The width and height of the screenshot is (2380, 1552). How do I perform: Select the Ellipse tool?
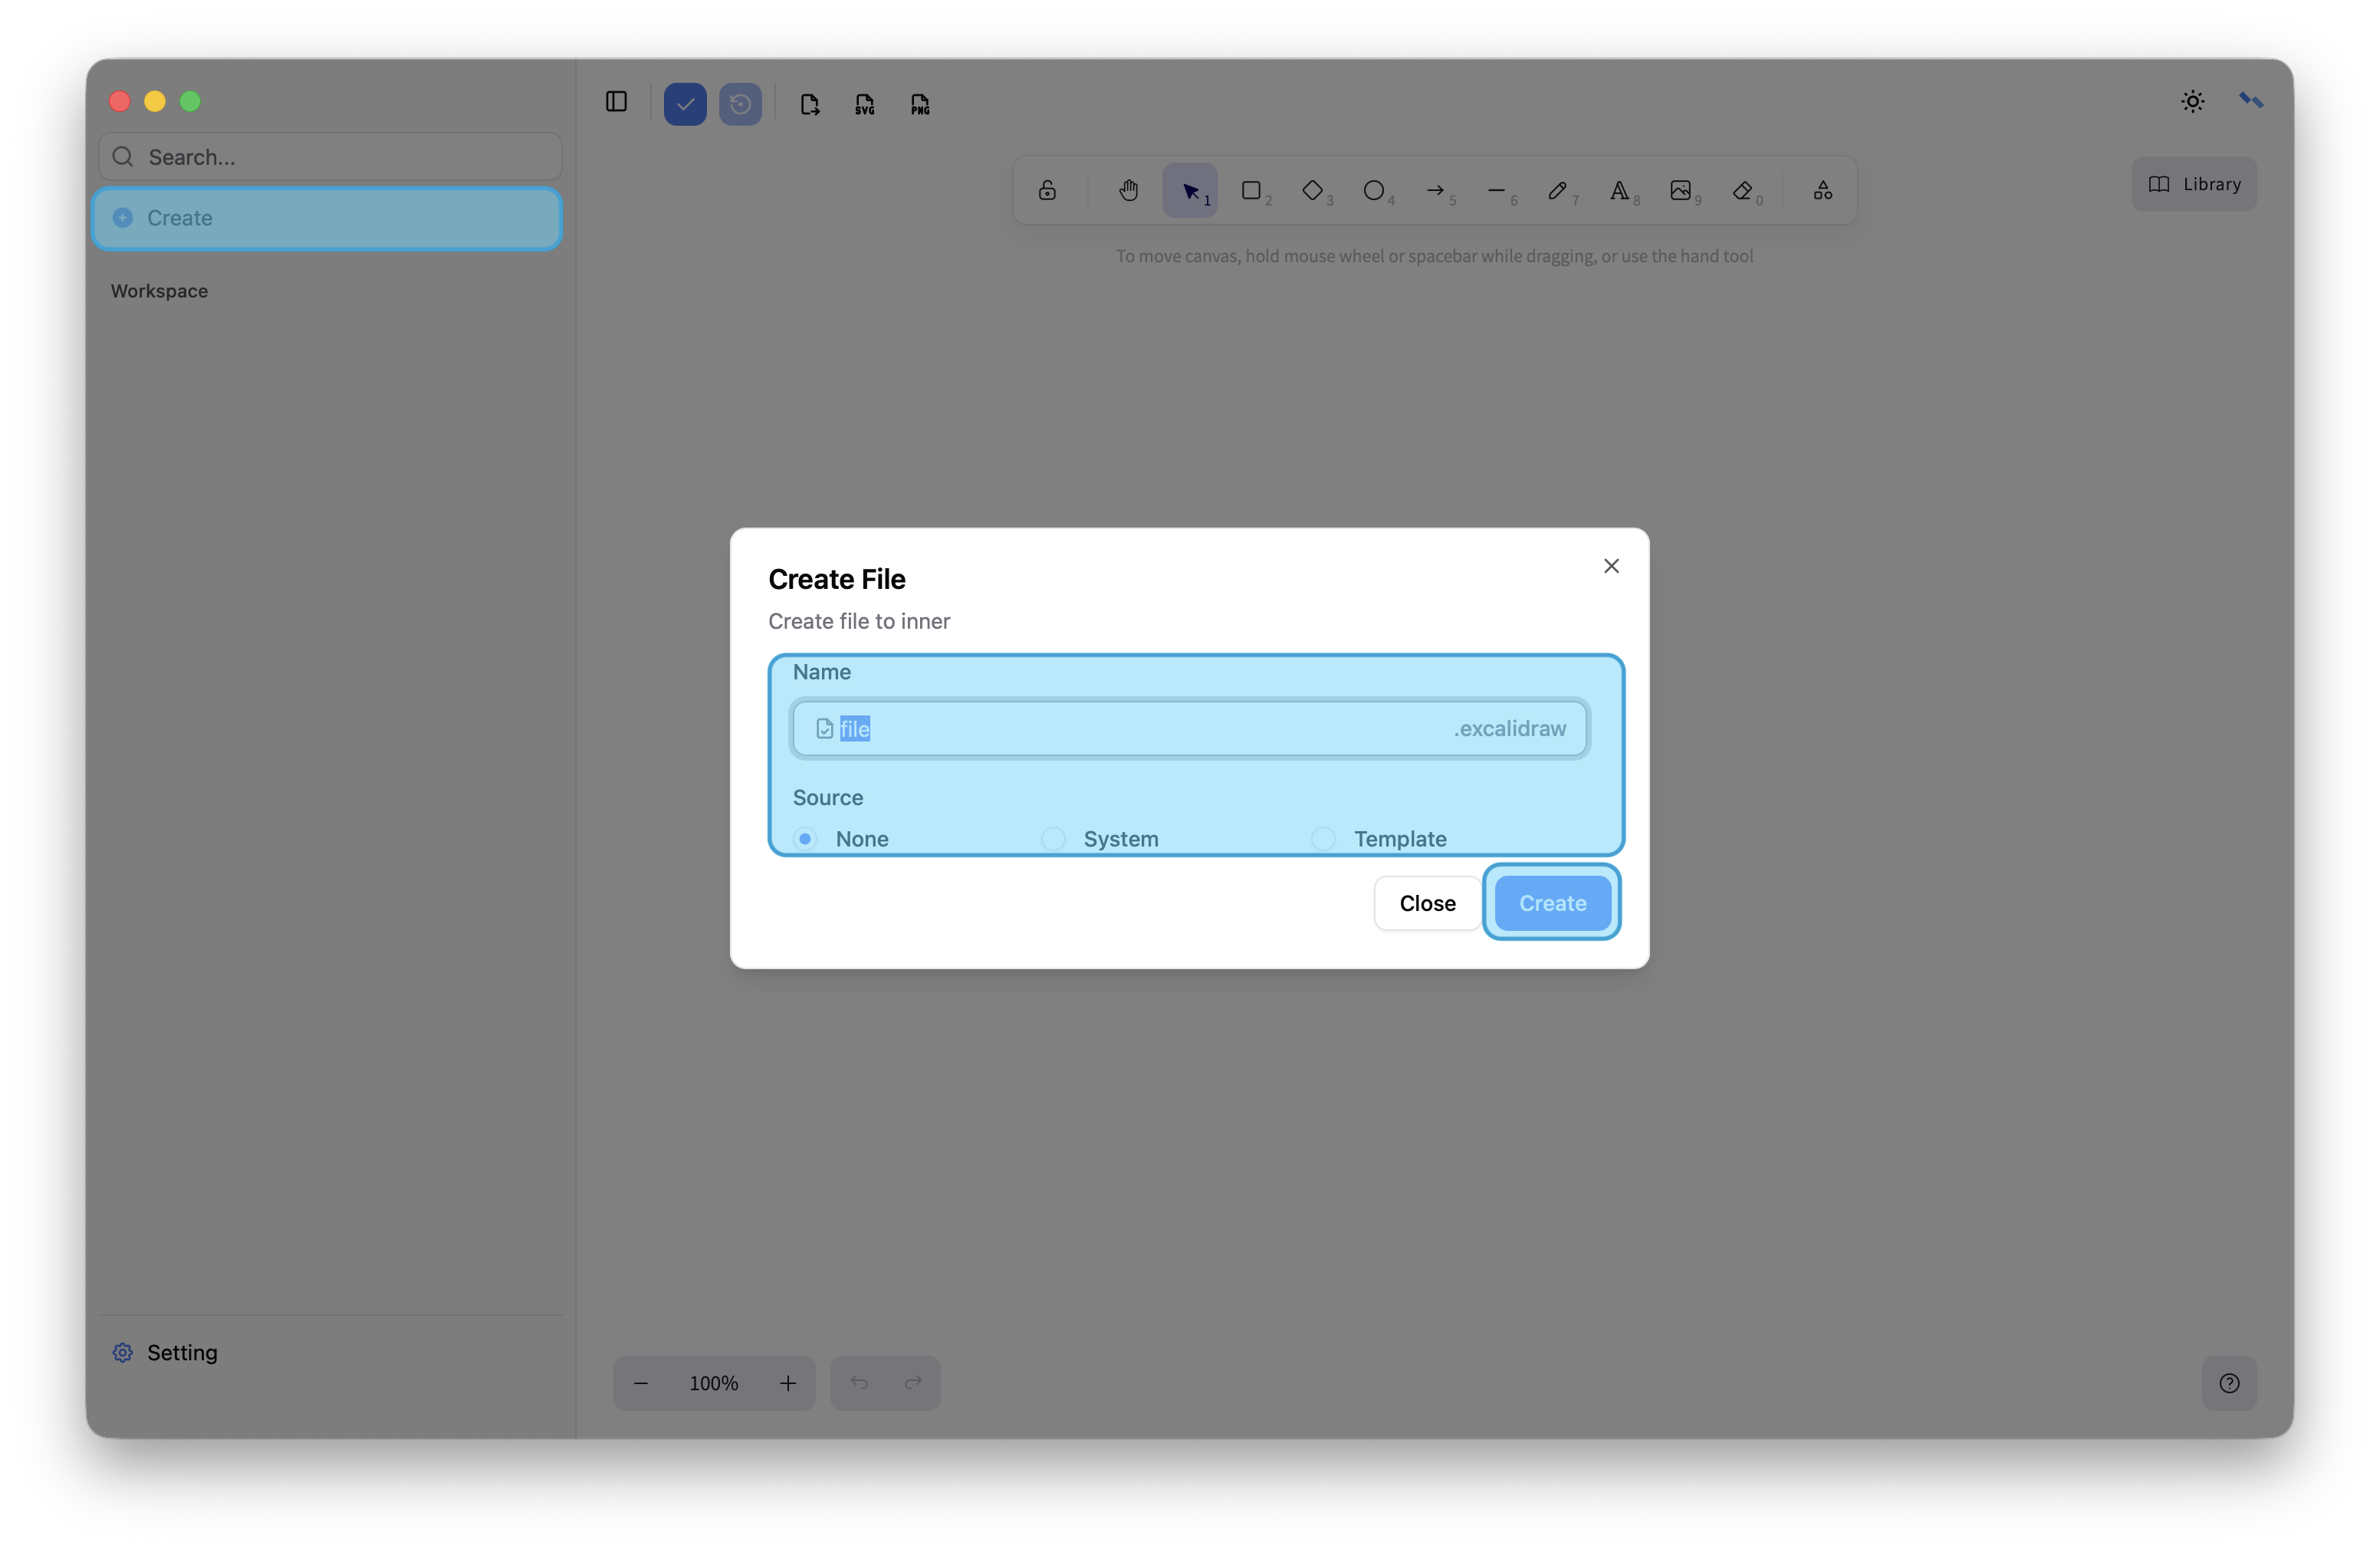(x=1374, y=190)
